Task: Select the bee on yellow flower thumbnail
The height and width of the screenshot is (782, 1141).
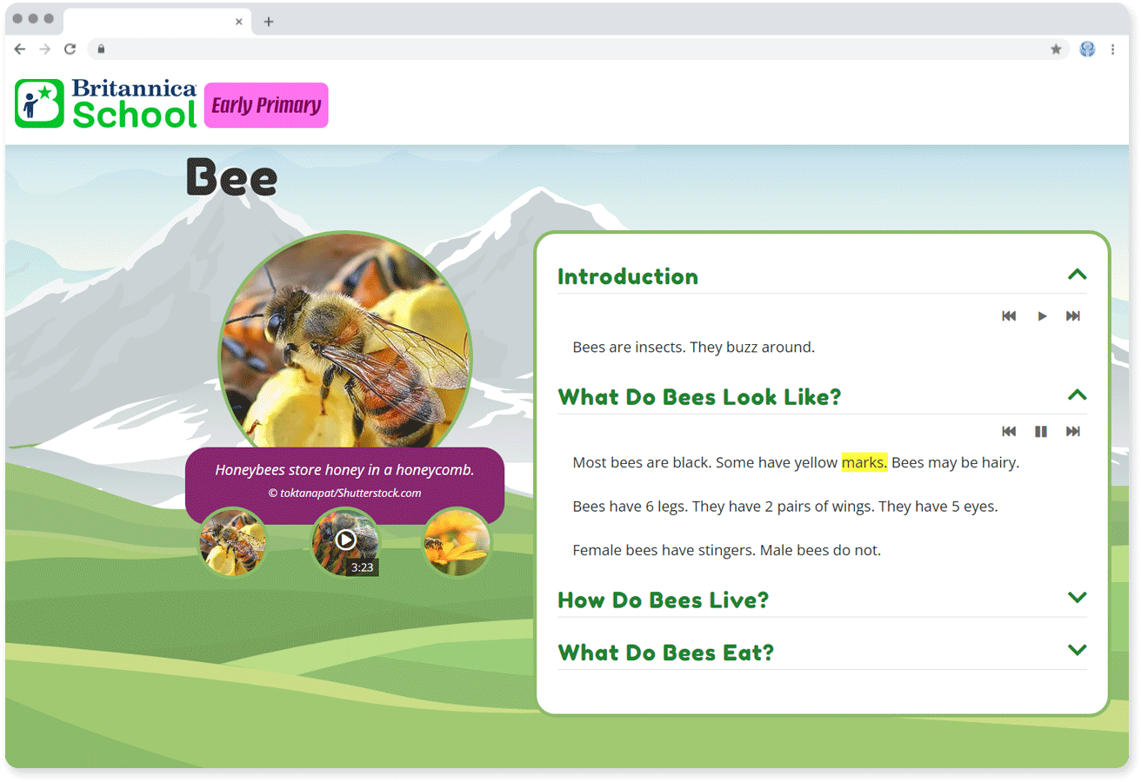Action: tap(457, 542)
